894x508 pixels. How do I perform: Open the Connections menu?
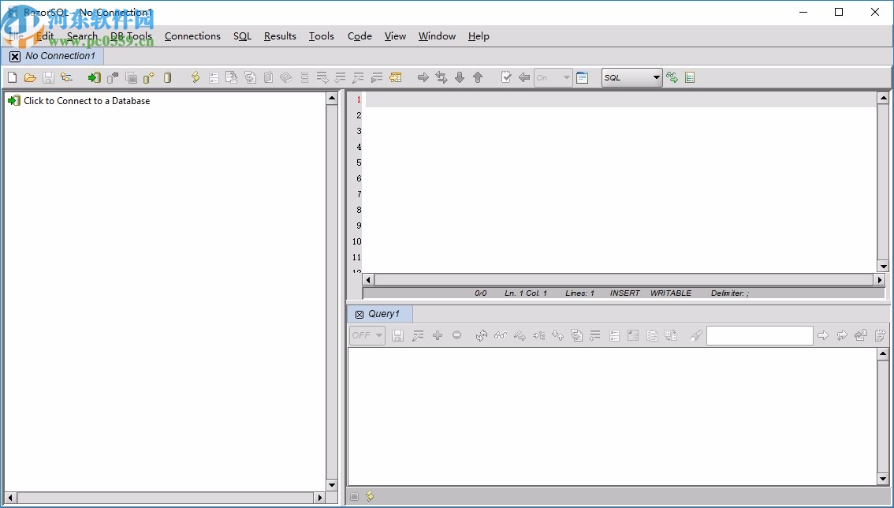192,35
